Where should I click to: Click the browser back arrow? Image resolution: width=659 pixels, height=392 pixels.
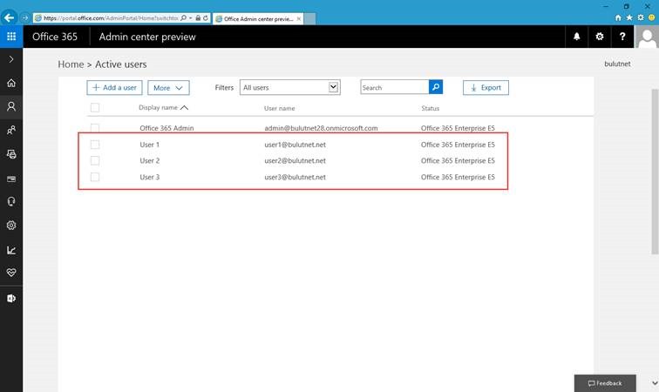(x=10, y=17)
